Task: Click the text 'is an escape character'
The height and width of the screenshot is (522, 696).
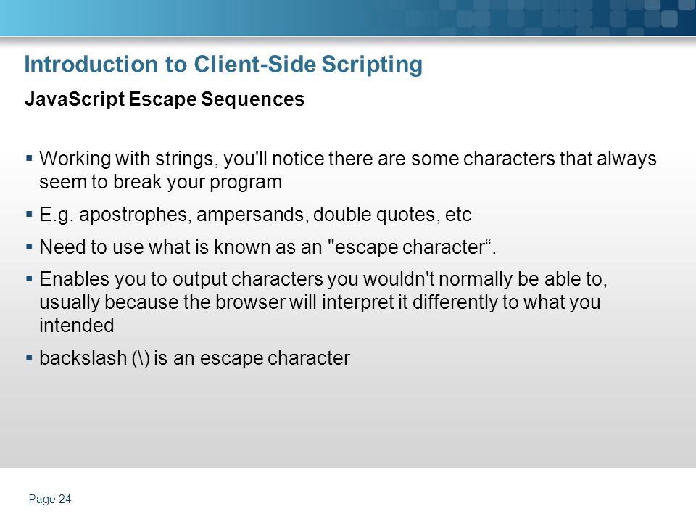Action: point(252,358)
